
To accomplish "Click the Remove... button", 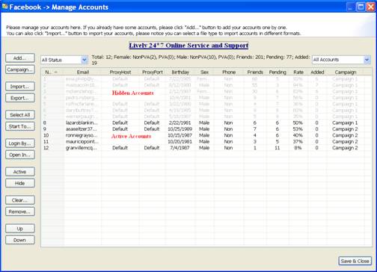I will [20, 211].
